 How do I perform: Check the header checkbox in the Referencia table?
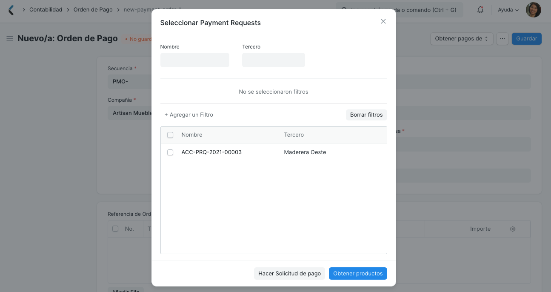click(115, 229)
